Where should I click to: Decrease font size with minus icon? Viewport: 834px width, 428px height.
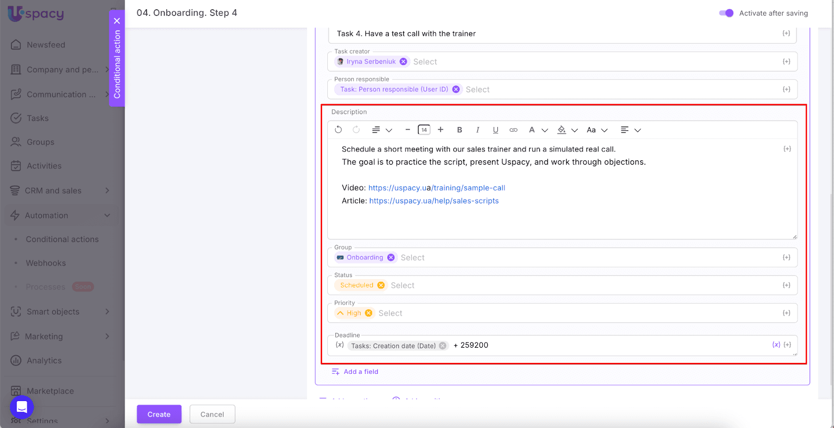click(x=408, y=130)
